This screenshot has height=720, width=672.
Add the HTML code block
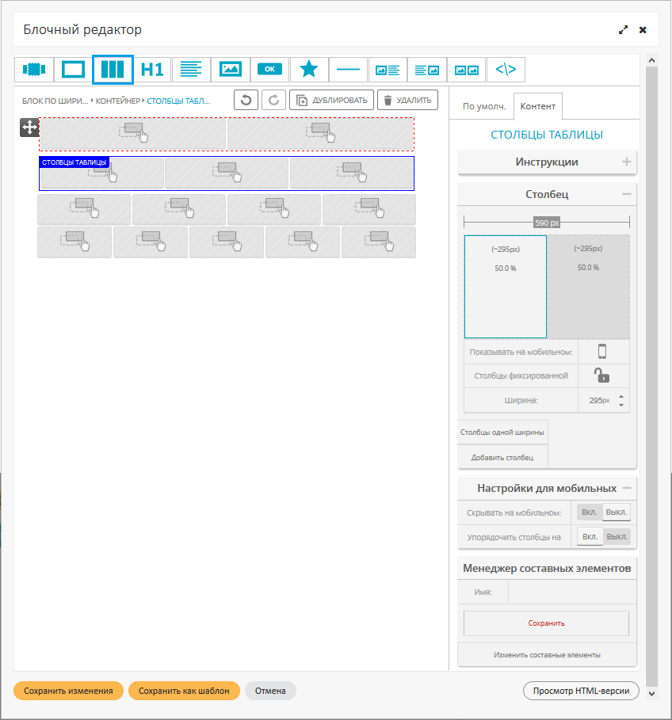click(506, 70)
